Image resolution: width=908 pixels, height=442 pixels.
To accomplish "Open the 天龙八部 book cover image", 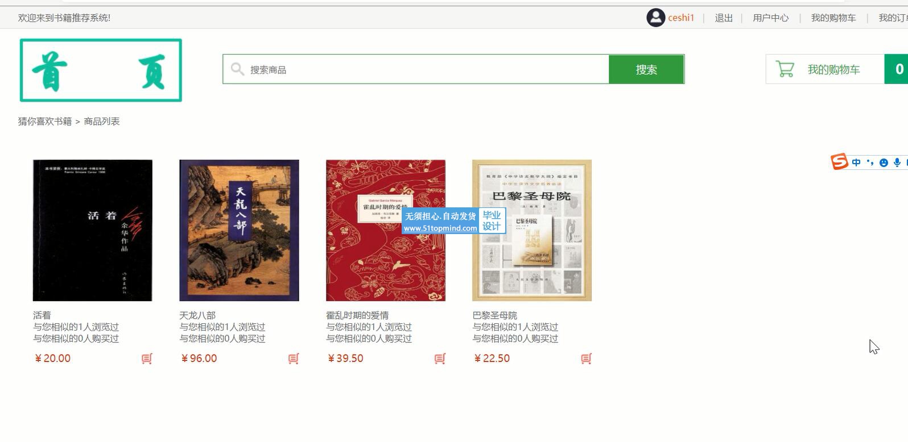I will [239, 230].
